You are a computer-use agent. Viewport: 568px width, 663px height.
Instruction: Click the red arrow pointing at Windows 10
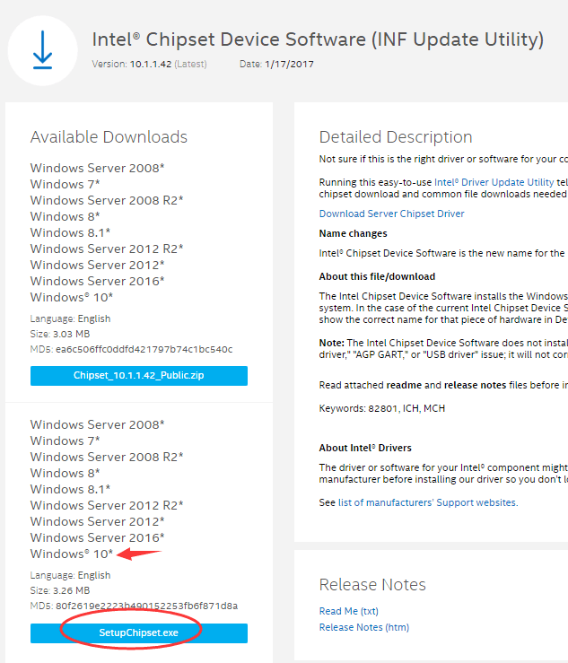pos(142,554)
